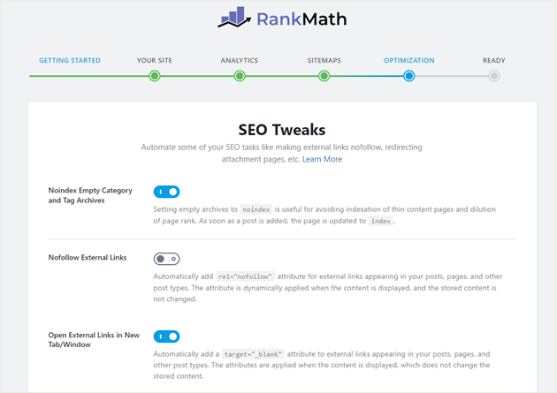Enable the Nofollow External Links toggle
Image resolution: width=557 pixels, height=393 pixels.
pos(166,259)
